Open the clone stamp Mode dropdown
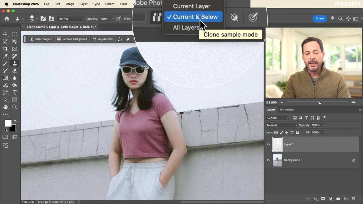Viewport: 363px width, 204px height. (71, 19)
